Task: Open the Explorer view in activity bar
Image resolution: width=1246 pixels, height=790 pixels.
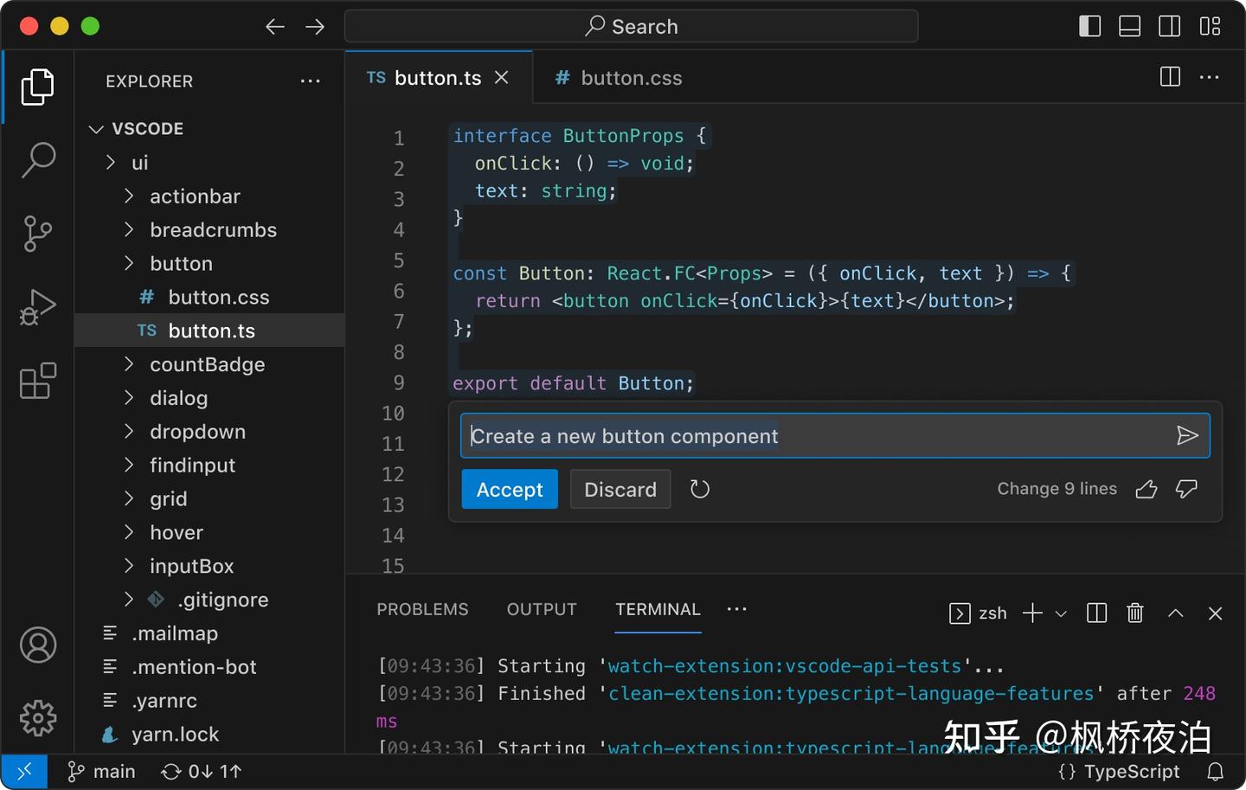Action: tap(37, 87)
